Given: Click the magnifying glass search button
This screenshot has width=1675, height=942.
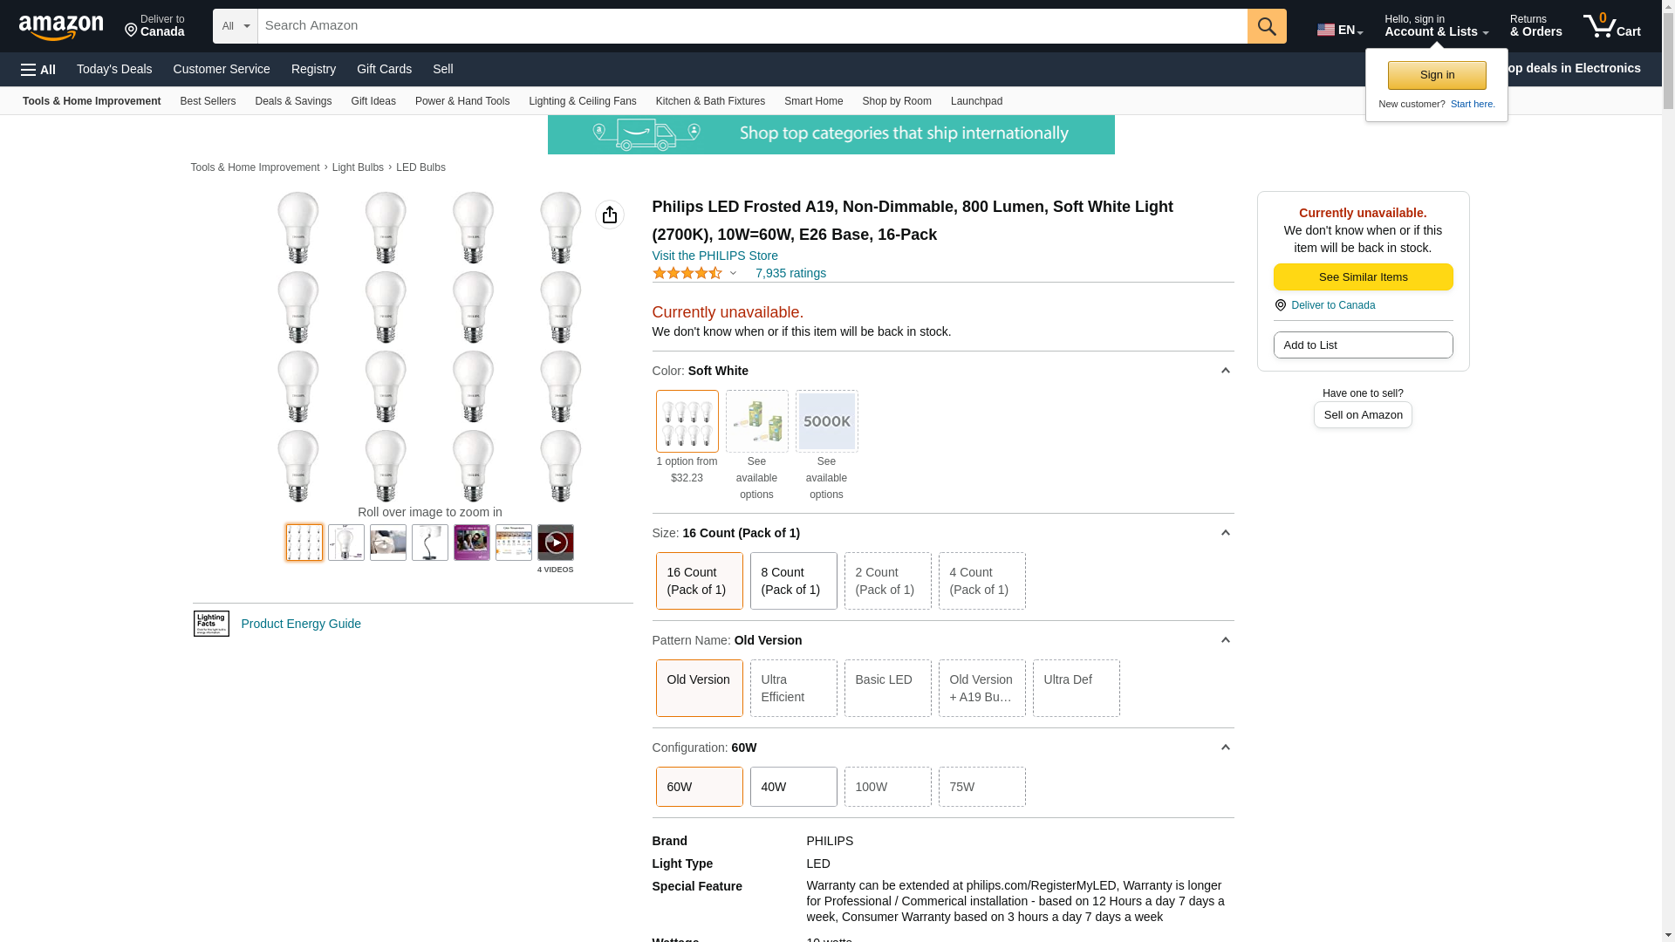Looking at the screenshot, I should (x=1266, y=26).
